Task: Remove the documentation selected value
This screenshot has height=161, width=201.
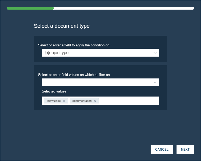Action: click(x=95, y=101)
